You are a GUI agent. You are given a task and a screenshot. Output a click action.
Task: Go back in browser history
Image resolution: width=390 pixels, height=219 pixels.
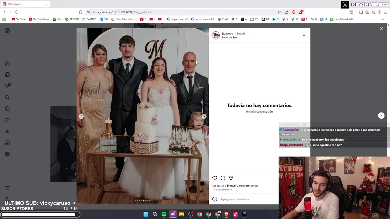(4, 12)
